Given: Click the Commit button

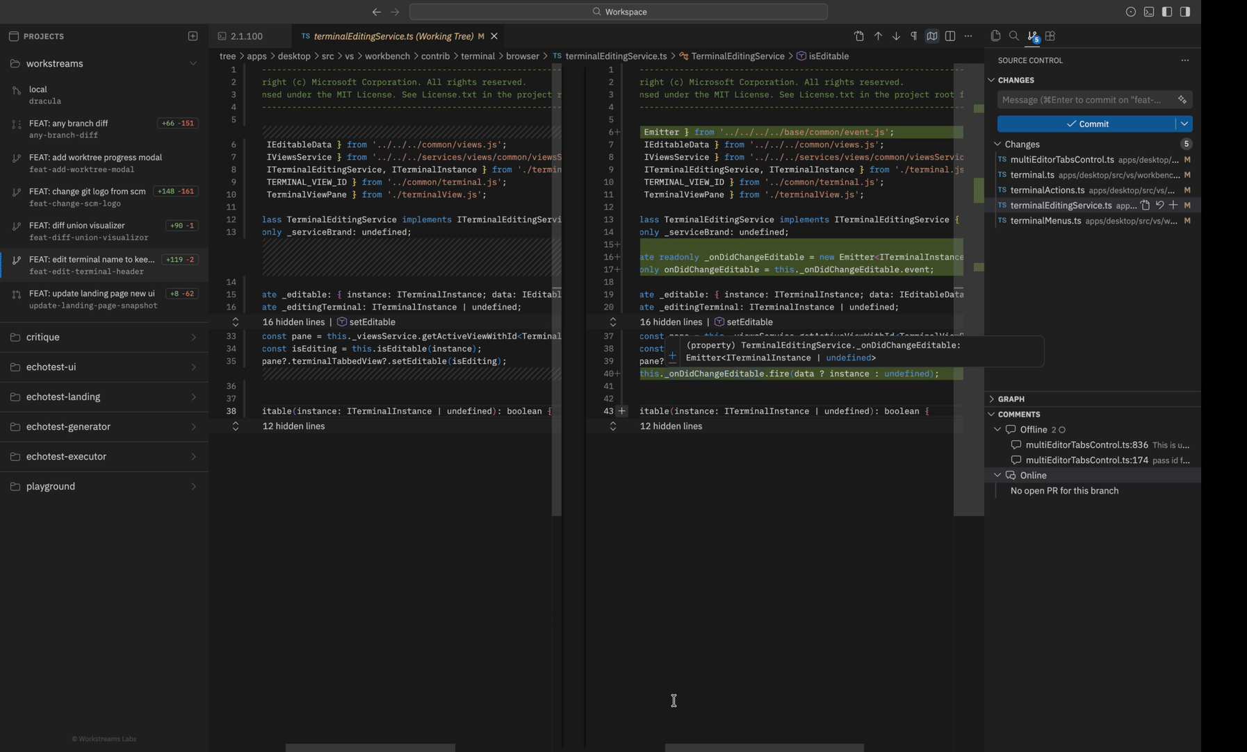Looking at the screenshot, I should pos(1089,124).
